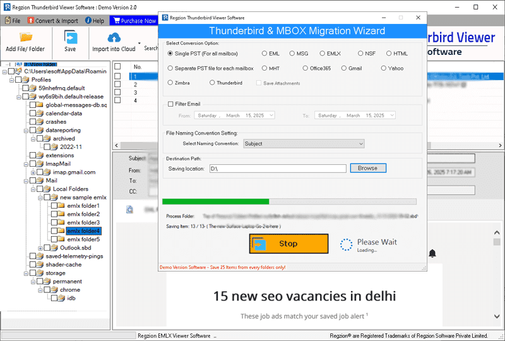This screenshot has width=505, height=341.
Task: Open the To date picker dropdown
Action: point(392,116)
